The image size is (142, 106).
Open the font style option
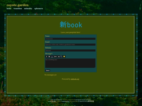[55, 57]
